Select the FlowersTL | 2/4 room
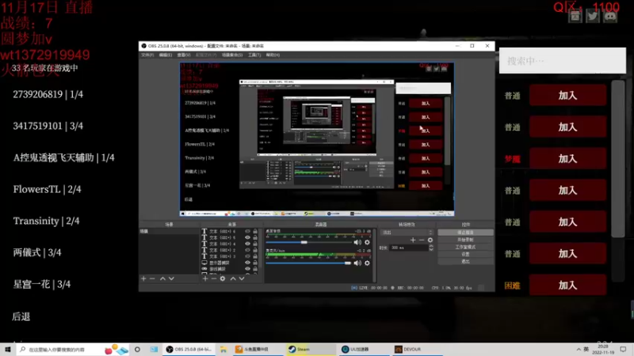This screenshot has height=356, width=634. click(x=47, y=189)
